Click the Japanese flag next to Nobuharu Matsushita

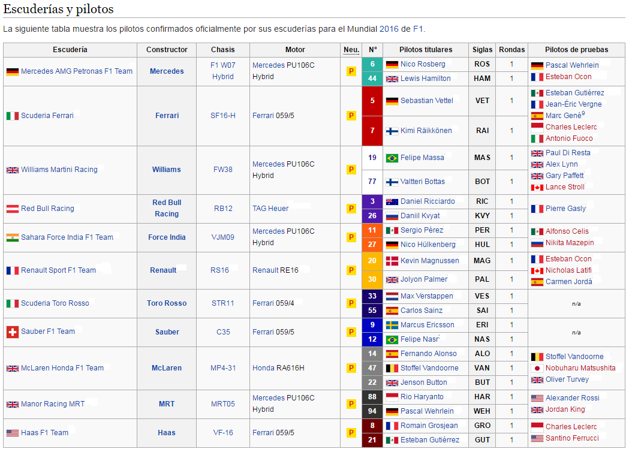(537, 368)
